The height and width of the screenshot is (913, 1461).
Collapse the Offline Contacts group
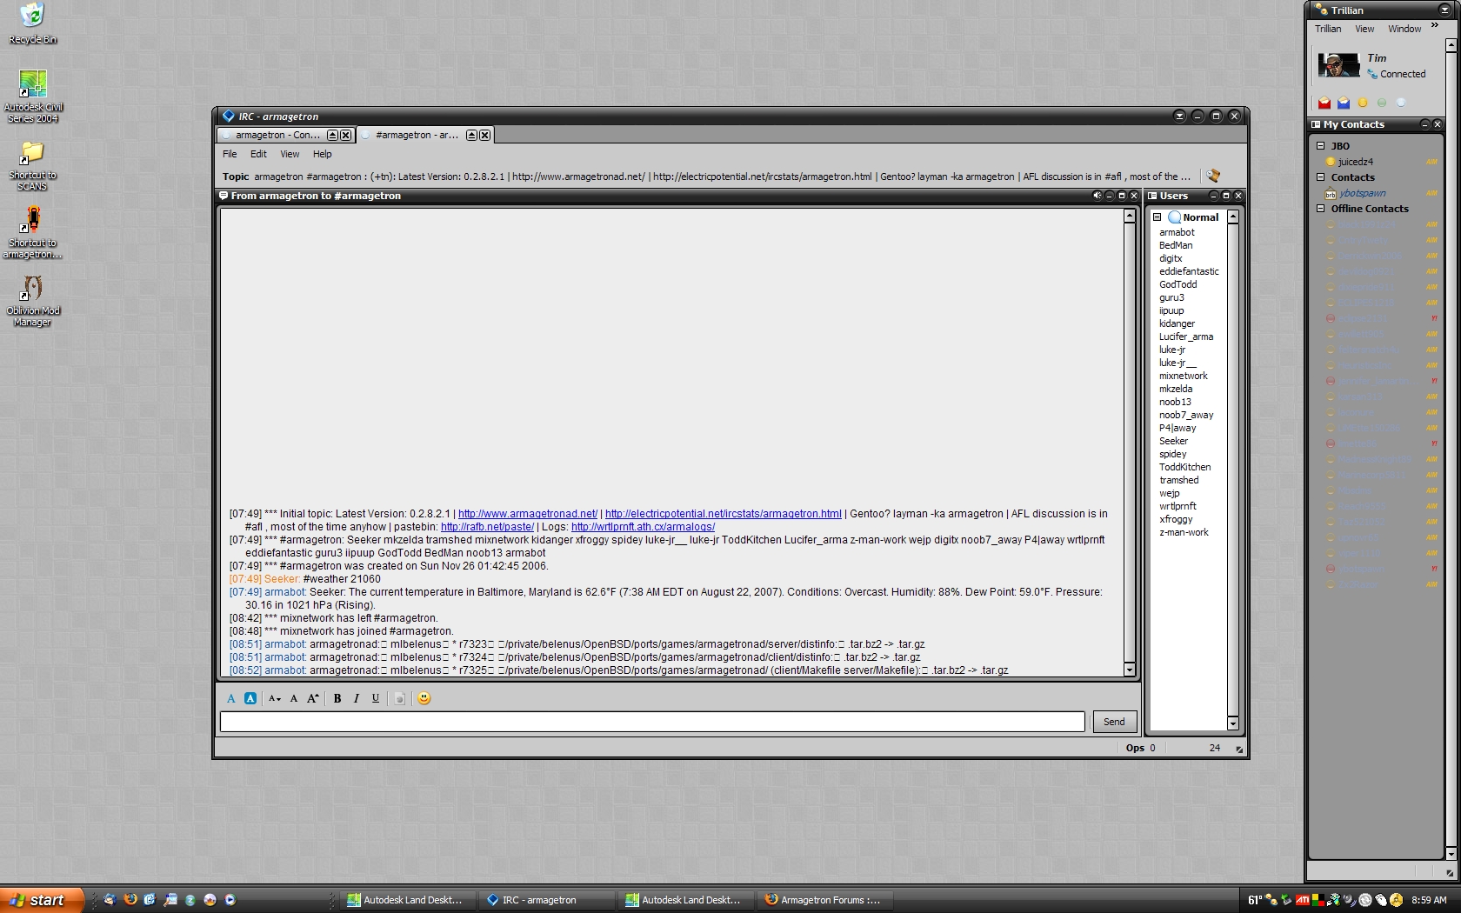(1320, 209)
